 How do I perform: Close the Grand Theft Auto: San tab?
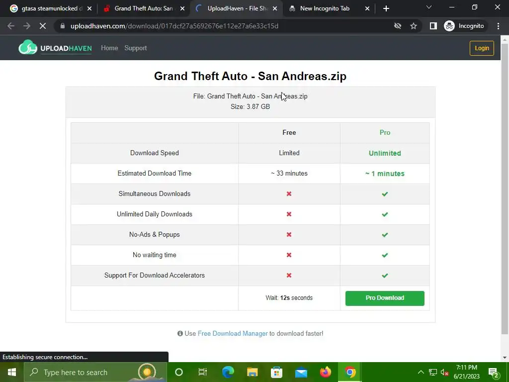point(182,8)
